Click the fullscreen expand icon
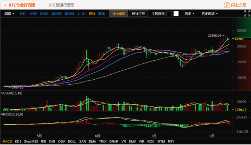The height and width of the screenshot is (145, 251). 245,14
